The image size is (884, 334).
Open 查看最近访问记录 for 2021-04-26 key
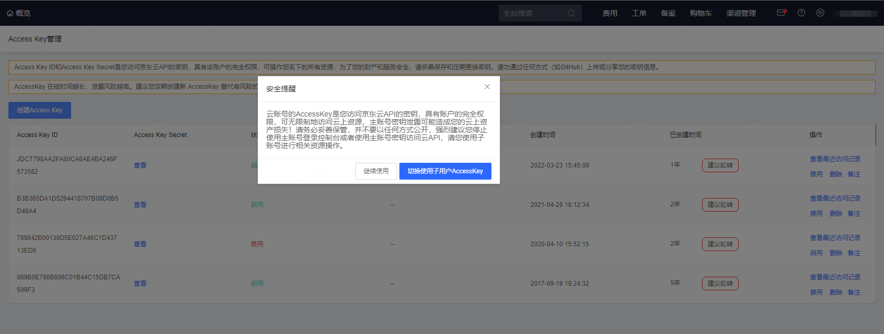pyautogui.click(x=835, y=199)
